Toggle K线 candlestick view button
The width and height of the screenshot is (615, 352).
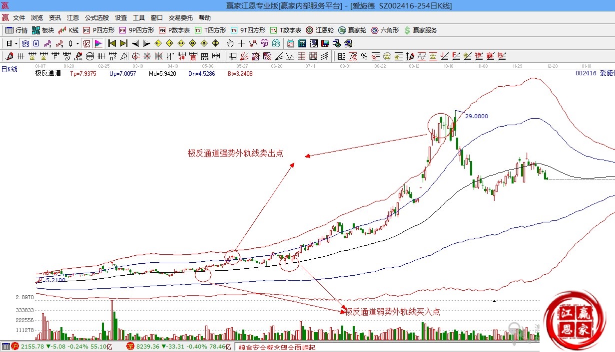click(69, 30)
